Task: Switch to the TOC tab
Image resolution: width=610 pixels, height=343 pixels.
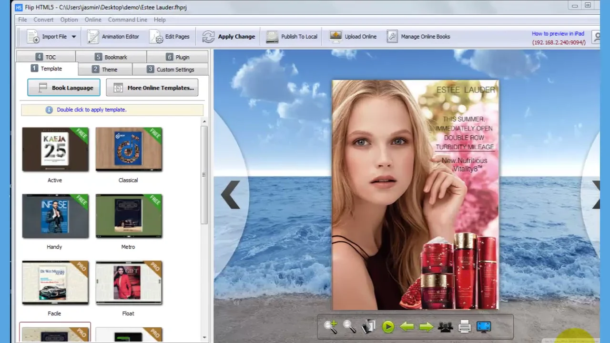Action: click(x=46, y=57)
